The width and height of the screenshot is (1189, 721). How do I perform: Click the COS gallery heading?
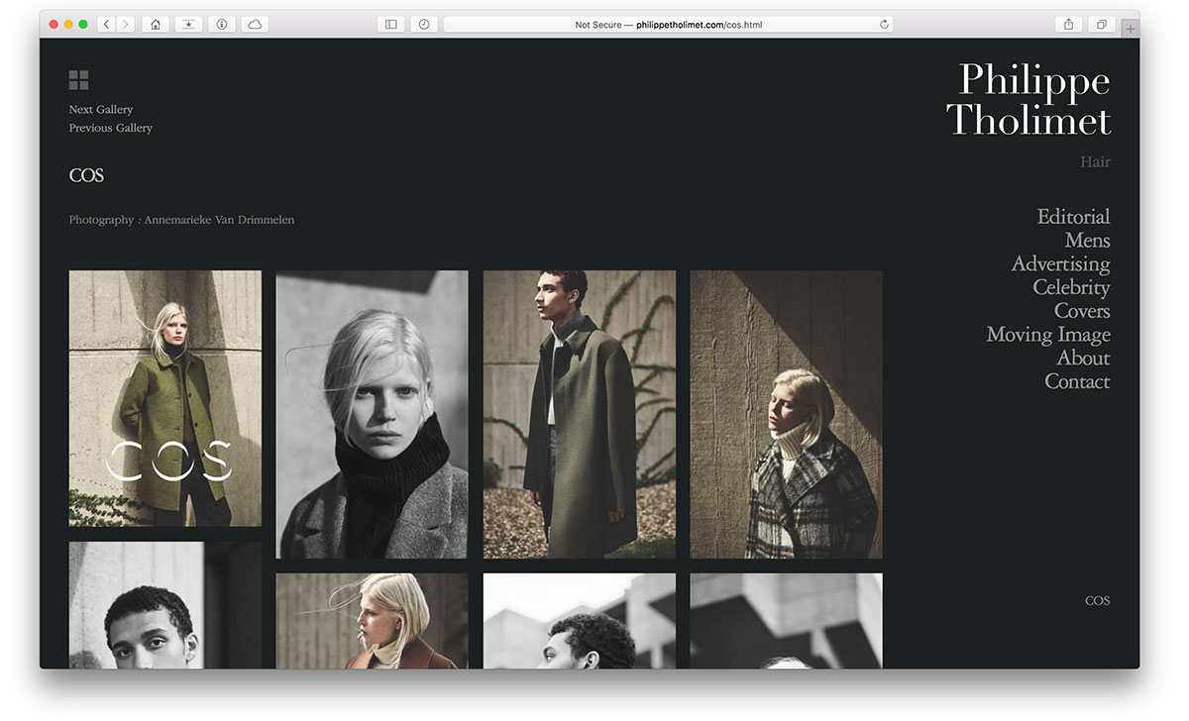pos(86,175)
